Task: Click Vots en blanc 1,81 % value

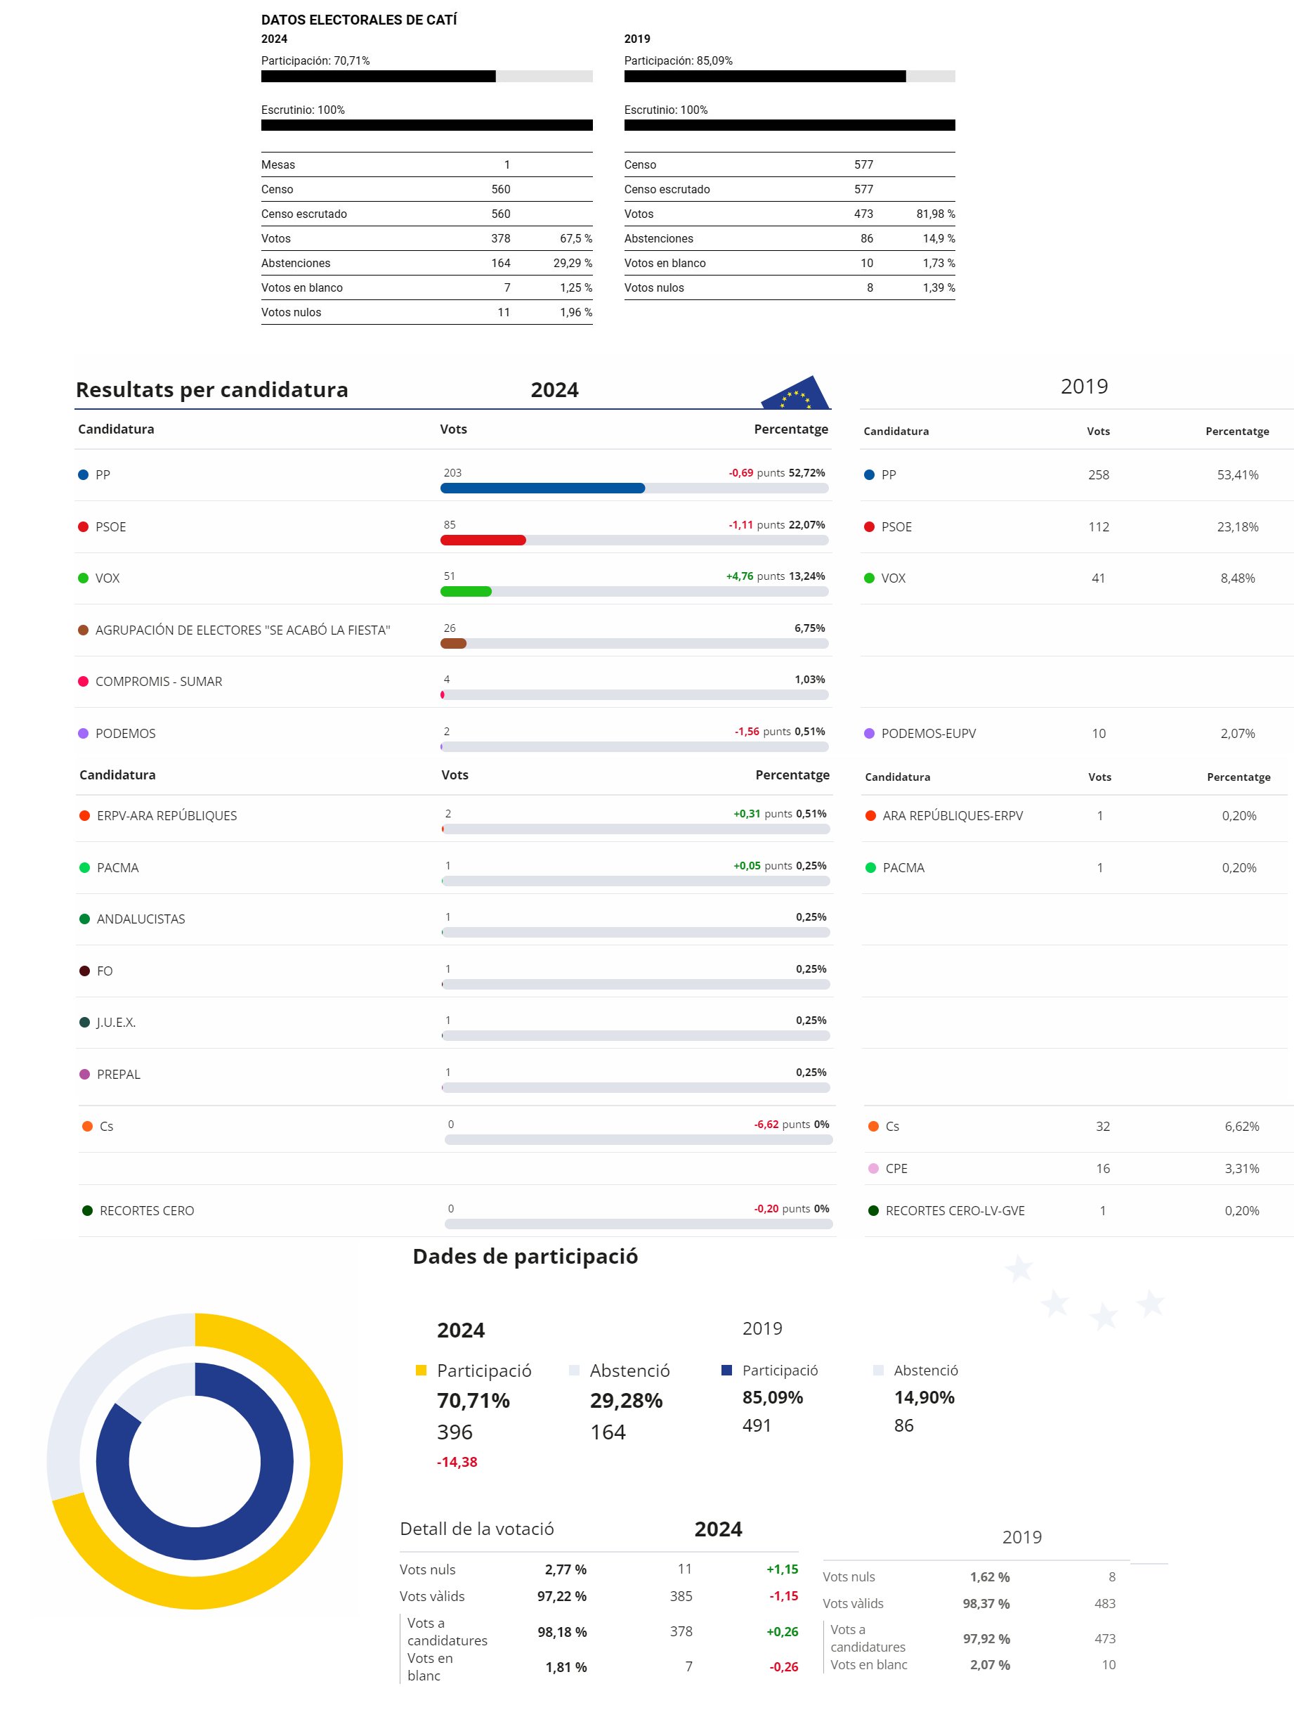Action: pos(566,1666)
